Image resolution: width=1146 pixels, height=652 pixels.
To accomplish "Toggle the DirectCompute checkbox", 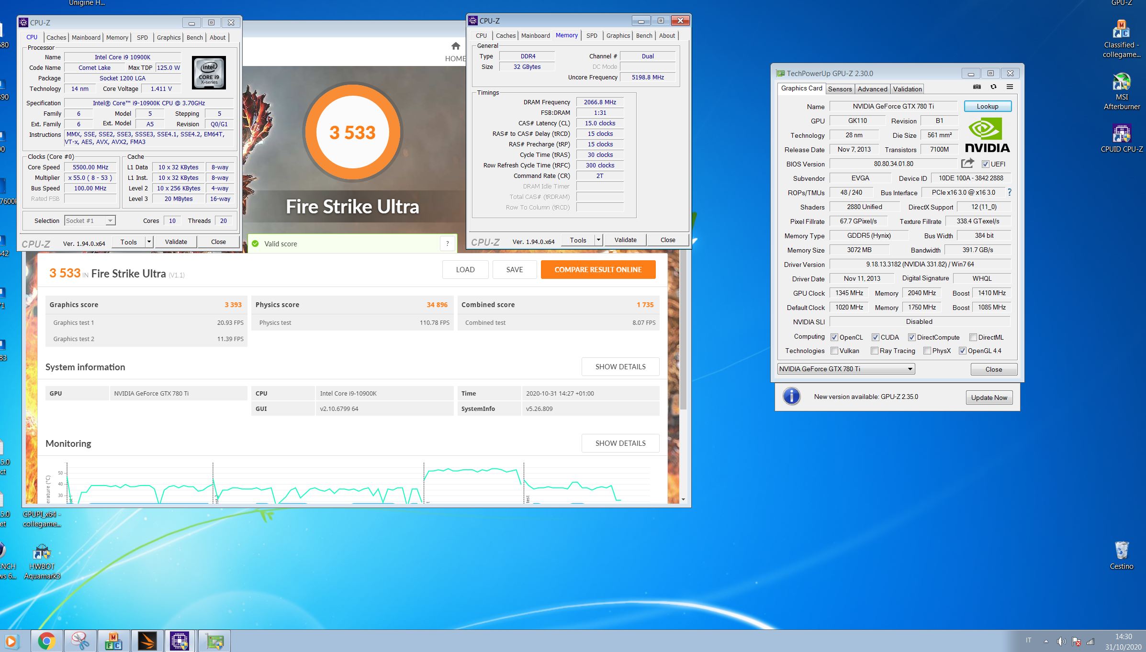I will (911, 337).
